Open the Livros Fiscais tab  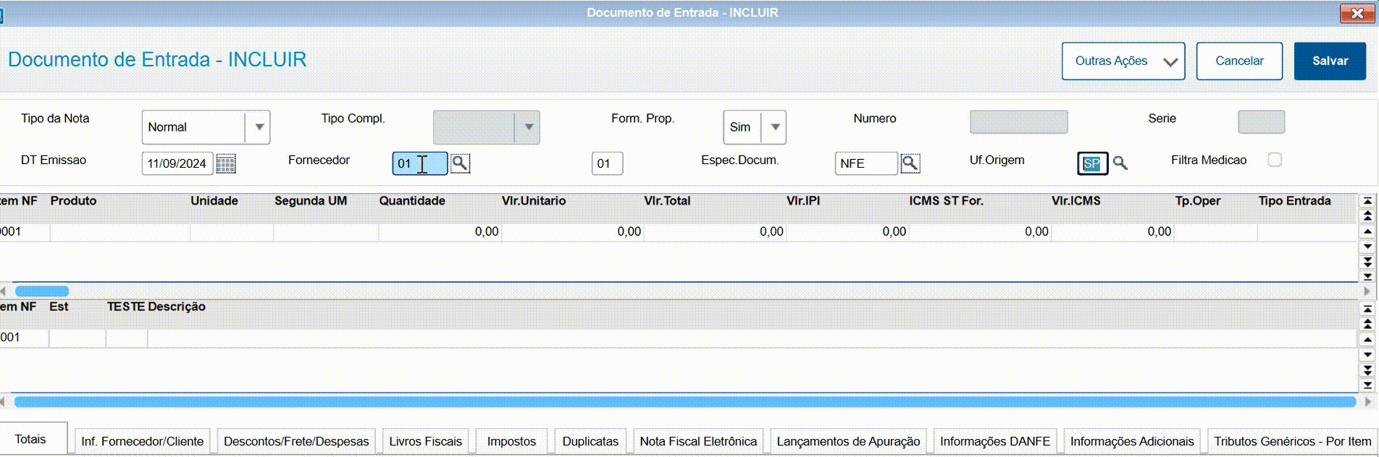pos(425,441)
